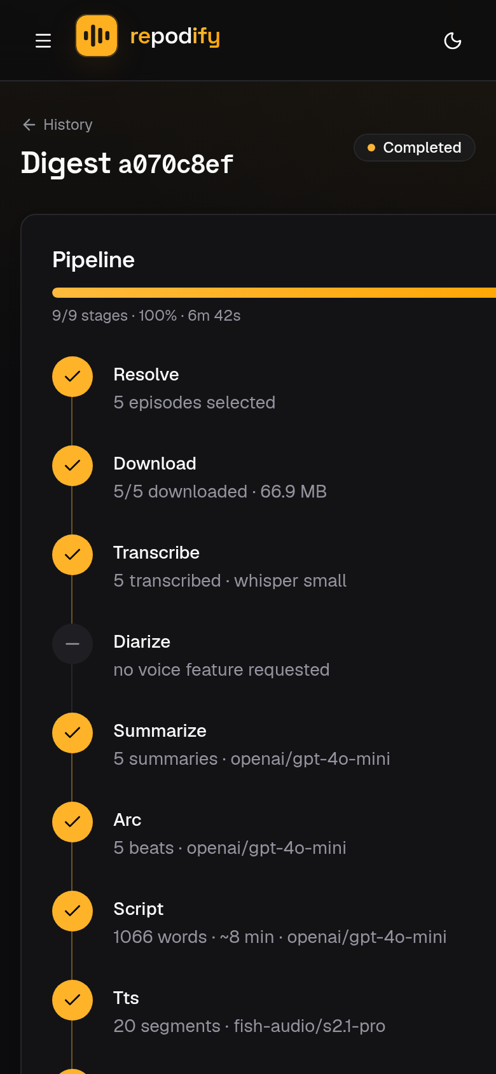Click the Summarize stage checkmark icon
The image size is (496, 1074).
[x=72, y=733]
